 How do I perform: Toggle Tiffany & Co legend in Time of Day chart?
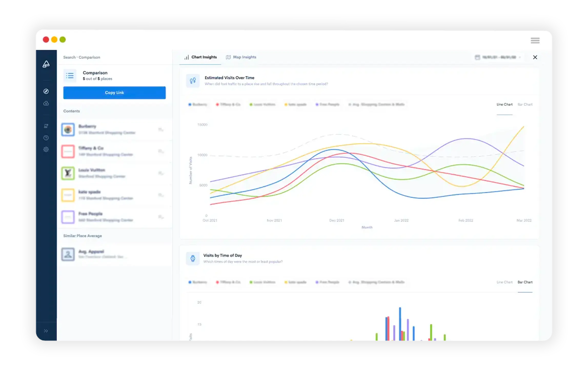[228, 282]
